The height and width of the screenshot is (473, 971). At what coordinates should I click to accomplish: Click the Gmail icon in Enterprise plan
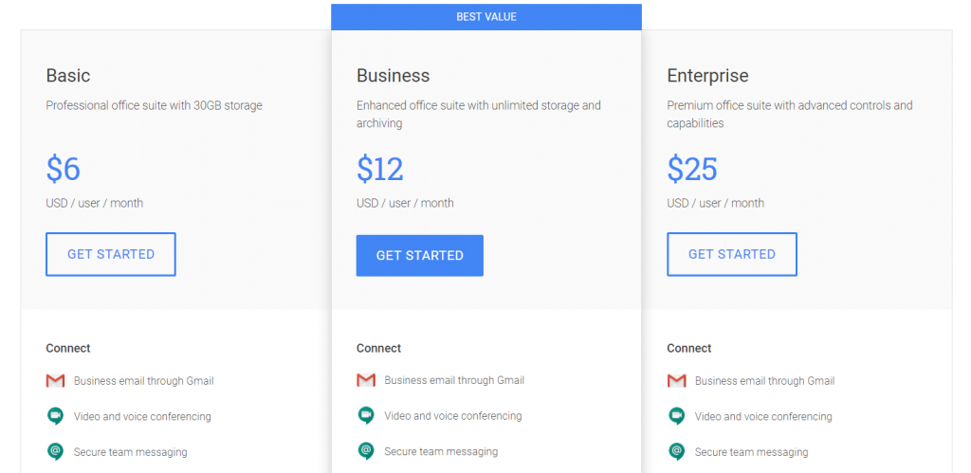pyautogui.click(x=676, y=381)
